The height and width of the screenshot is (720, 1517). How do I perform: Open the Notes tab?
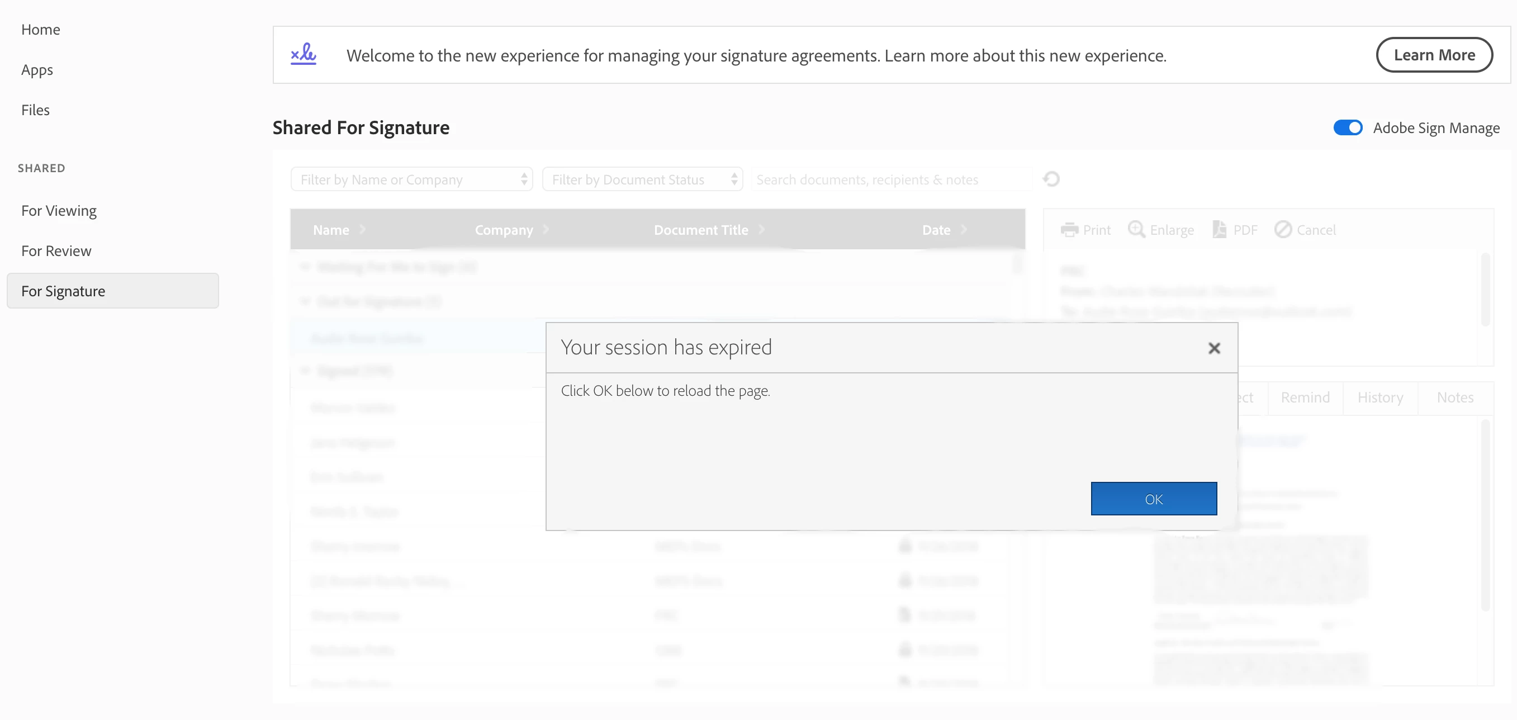tap(1454, 398)
